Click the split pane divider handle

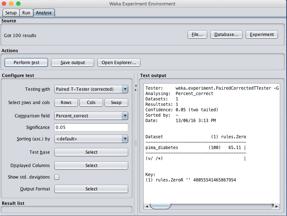[x=136, y=144]
